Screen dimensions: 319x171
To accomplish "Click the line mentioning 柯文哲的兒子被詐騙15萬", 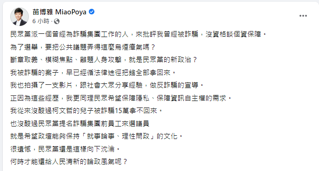I will (x=86, y=111).
